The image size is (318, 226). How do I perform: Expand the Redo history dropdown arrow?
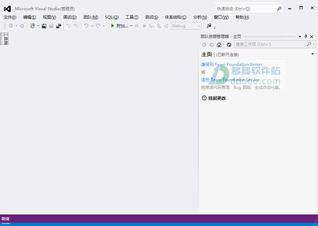click(104, 26)
